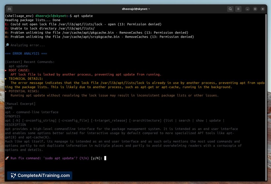Click 'Unable to lock directory' error line
The width and height of the screenshot is (271, 184).
click(x=50, y=28)
